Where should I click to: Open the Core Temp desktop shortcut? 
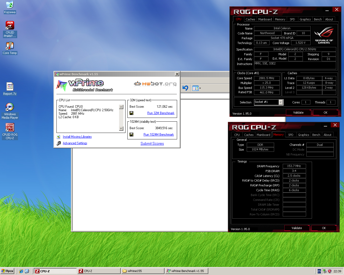(x=10, y=48)
